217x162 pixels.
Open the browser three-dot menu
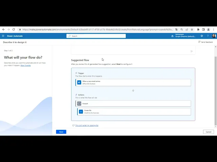tap(214, 29)
